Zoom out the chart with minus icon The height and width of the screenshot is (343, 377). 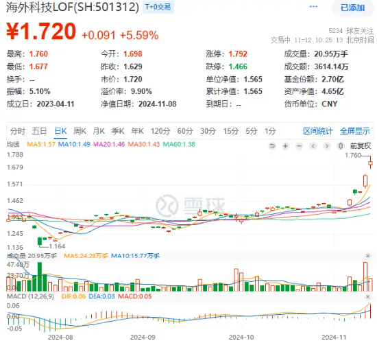point(299,146)
